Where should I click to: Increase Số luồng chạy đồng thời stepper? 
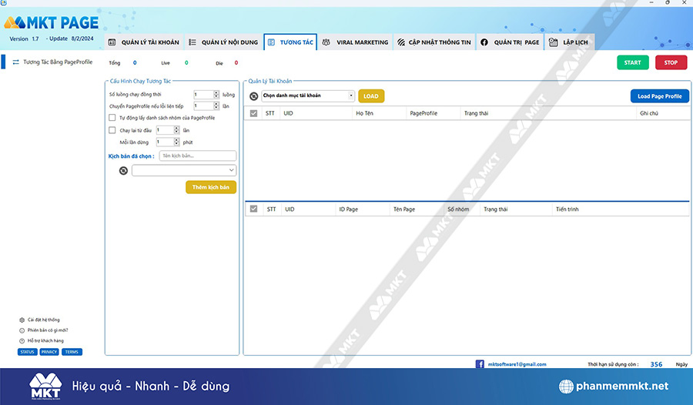[x=216, y=92]
